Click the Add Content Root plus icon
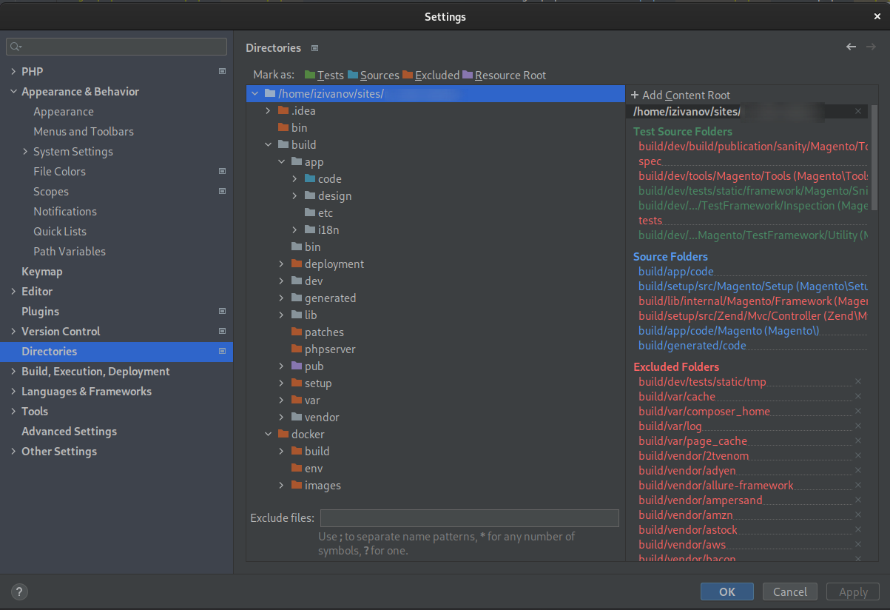The height and width of the screenshot is (610, 890). pos(635,95)
